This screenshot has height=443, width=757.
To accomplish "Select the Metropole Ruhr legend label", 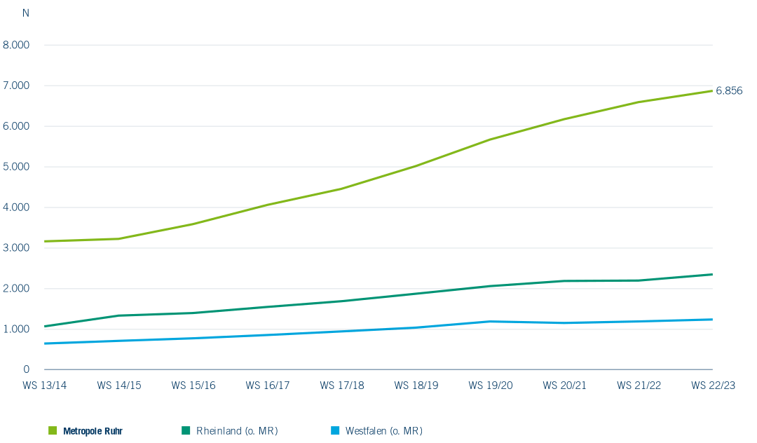I will point(93,431).
